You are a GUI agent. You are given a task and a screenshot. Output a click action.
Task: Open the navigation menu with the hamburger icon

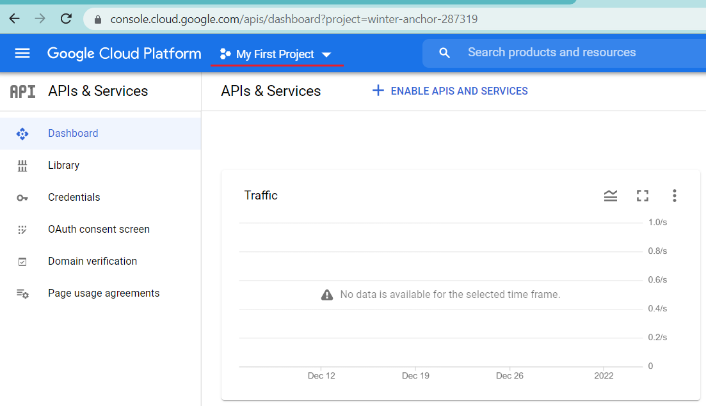tap(22, 53)
